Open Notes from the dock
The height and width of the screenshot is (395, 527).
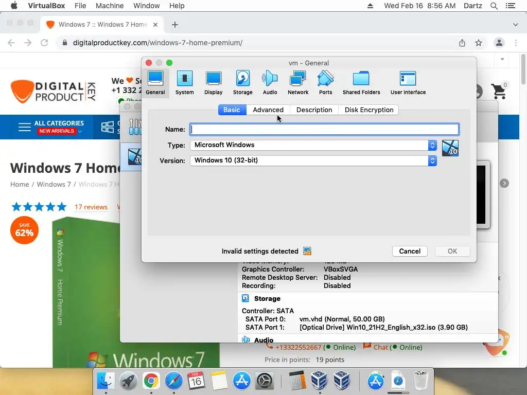(x=219, y=381)
